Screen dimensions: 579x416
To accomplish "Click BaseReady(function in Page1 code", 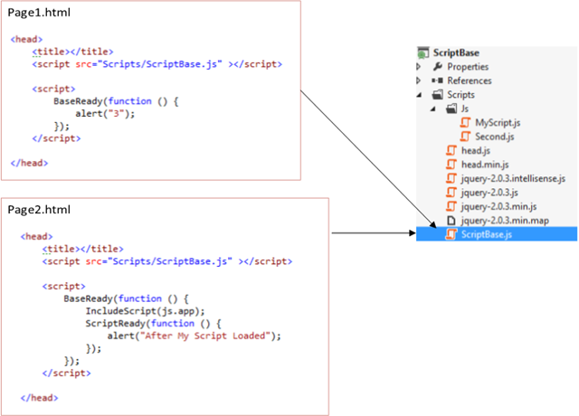I will coord(116,101).
